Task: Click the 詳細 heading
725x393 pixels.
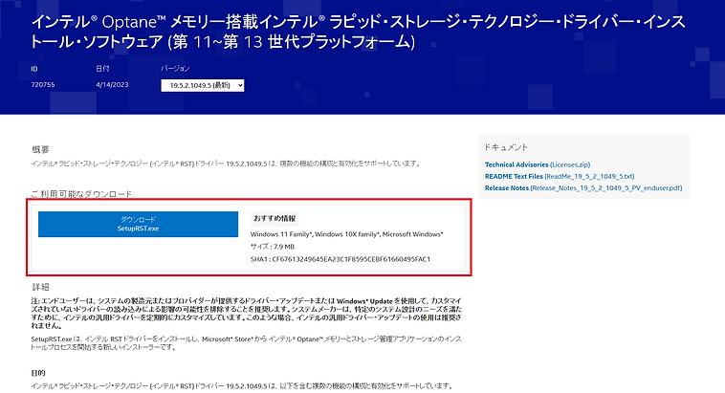Action: point(40,287)
